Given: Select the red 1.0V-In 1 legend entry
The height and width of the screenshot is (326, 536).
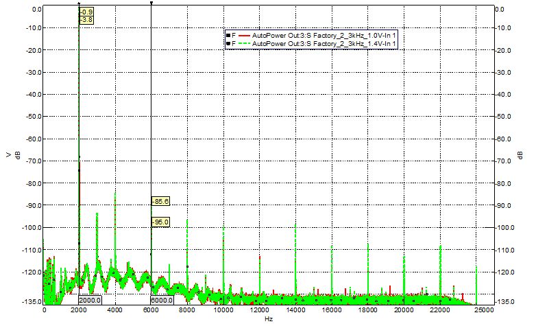Looking at the screenshot, I should click(x=310, y=35).
